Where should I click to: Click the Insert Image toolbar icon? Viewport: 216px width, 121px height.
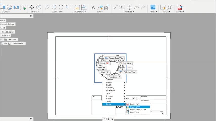[x=153, y=7]
